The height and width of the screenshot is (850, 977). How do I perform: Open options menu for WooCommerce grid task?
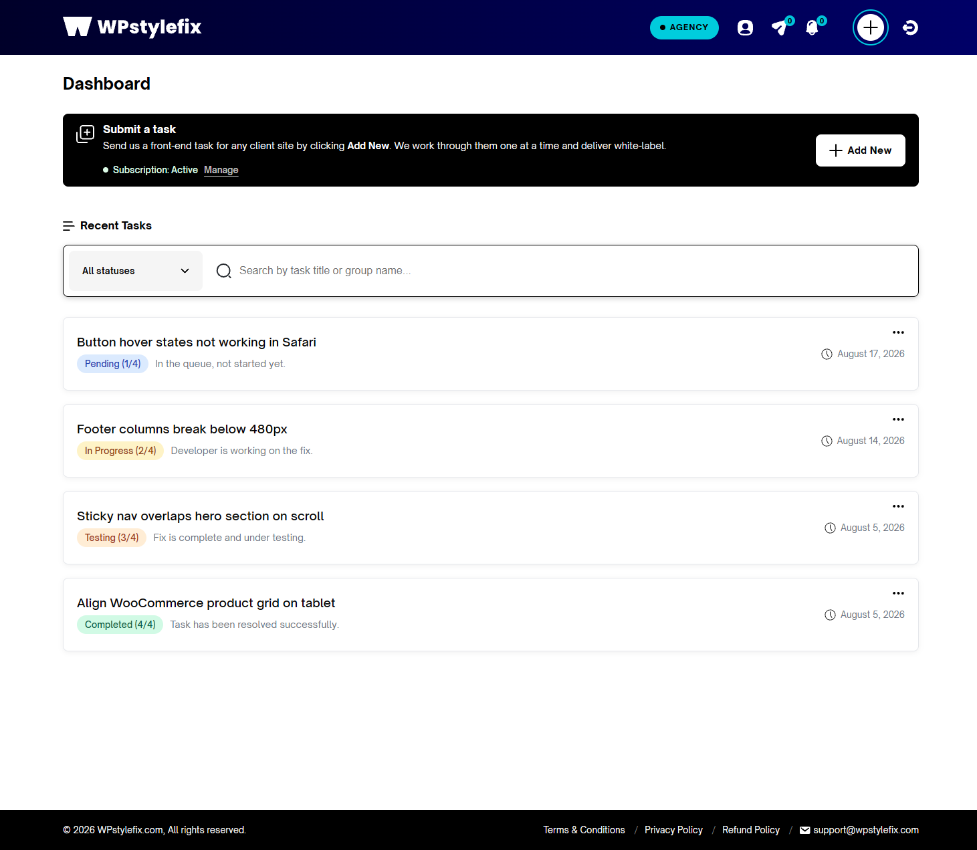pos(898,593)
